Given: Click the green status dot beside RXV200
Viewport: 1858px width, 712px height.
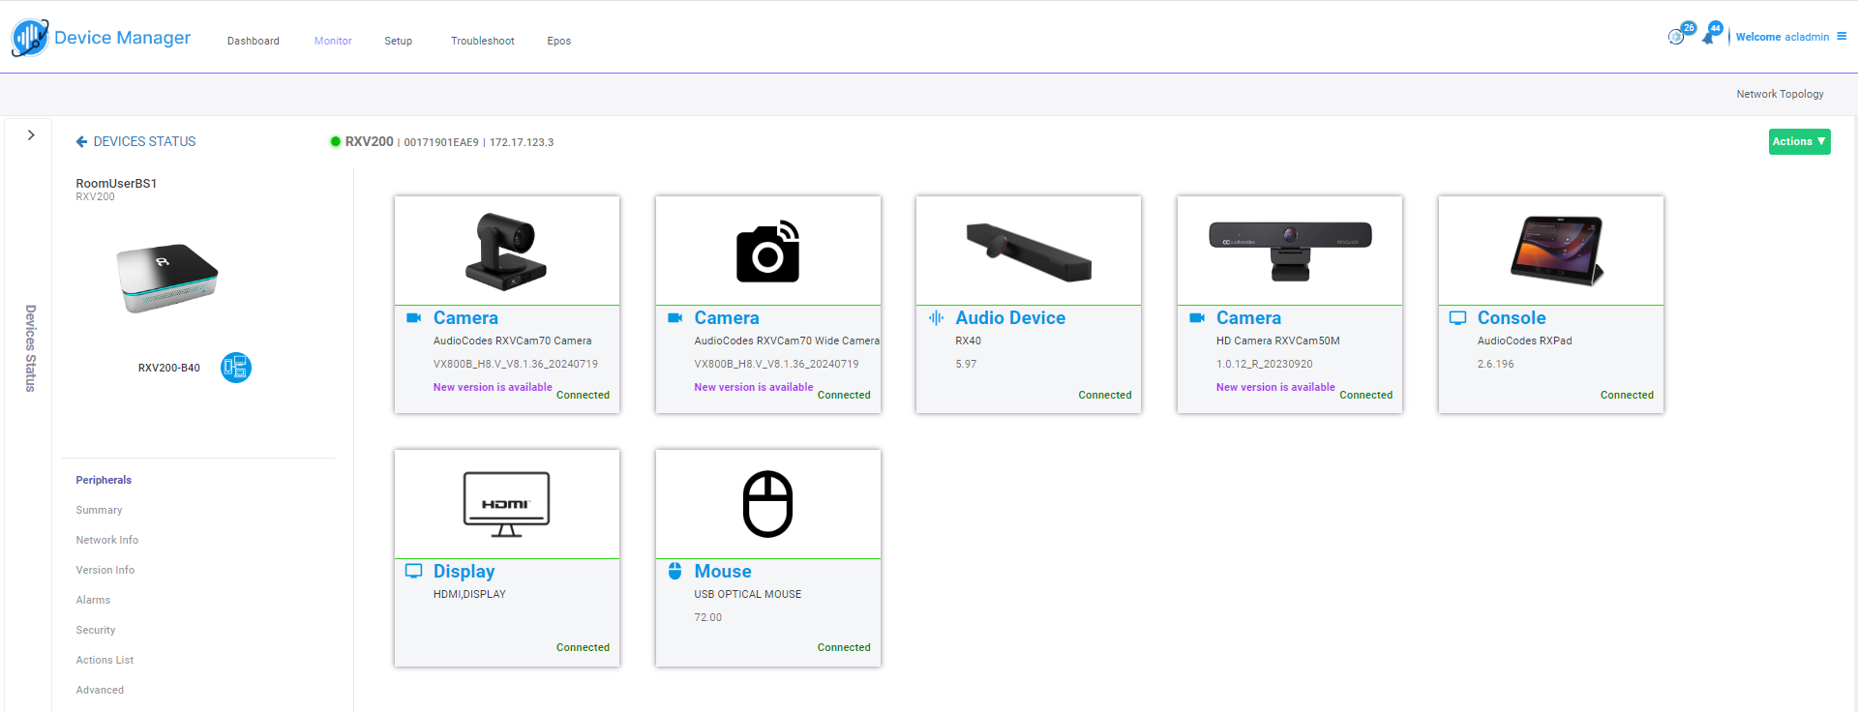Looking at the screenshot, I should (336, 142).
